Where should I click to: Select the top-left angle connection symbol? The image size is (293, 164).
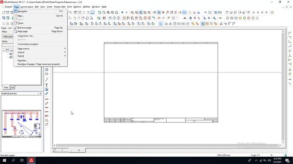coord(290,33)
